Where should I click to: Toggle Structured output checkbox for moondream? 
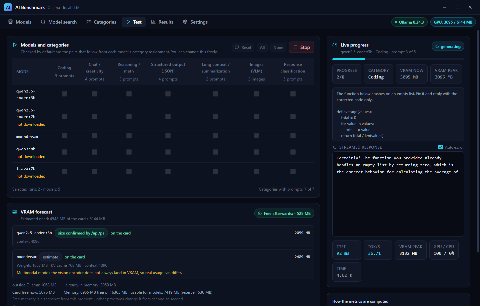tap(168, 136)
